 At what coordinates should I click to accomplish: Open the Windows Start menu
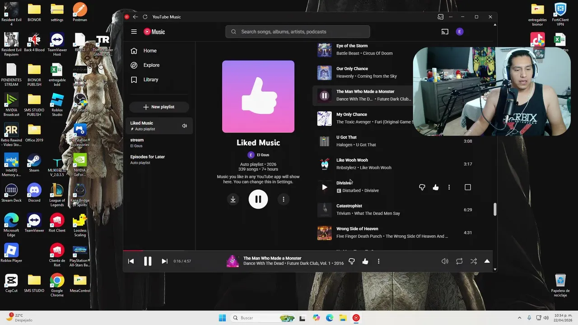pos(222,318)
